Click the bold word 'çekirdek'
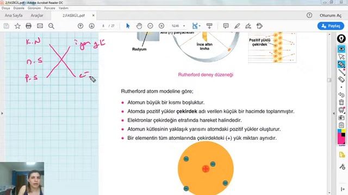This screenshot has height=195, width=348. click(x=187, y=112)
